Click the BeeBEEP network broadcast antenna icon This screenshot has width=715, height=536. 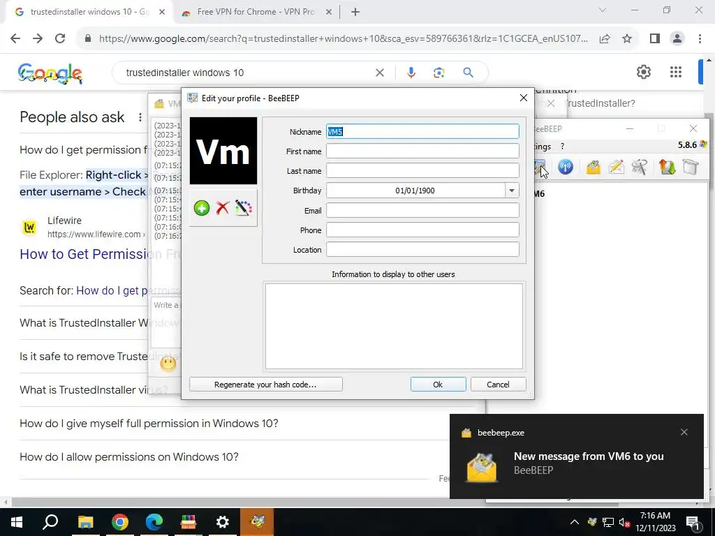566,167
